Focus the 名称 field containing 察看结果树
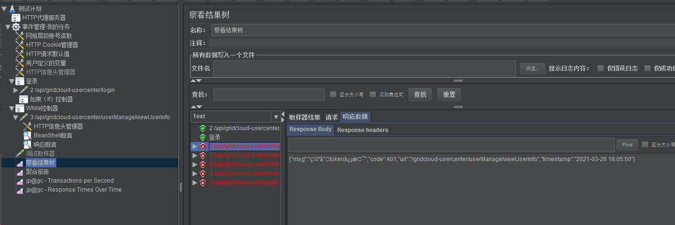 coord(443,30)
